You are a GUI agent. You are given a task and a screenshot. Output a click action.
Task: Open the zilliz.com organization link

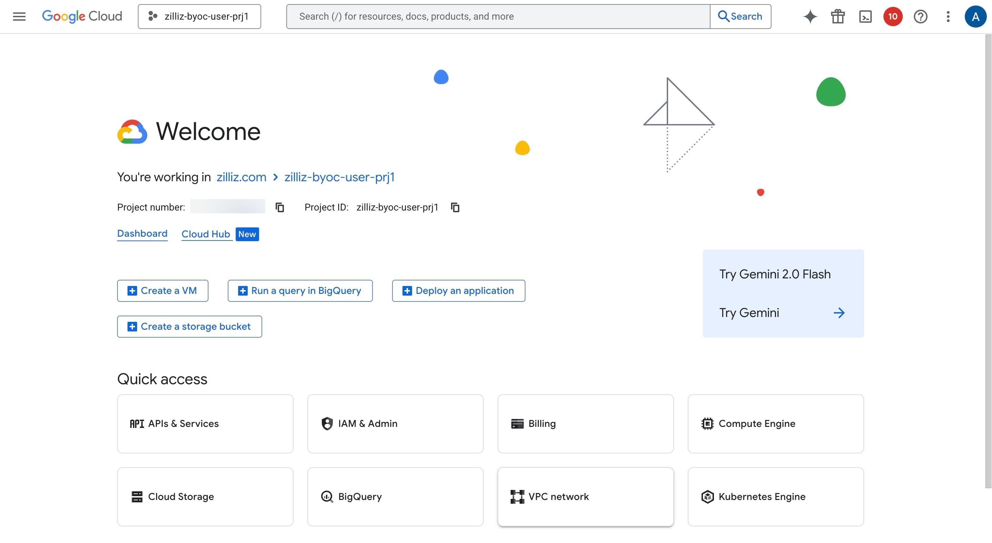coord(242,177)
